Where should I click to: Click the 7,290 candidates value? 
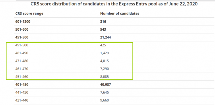point(104,69)
